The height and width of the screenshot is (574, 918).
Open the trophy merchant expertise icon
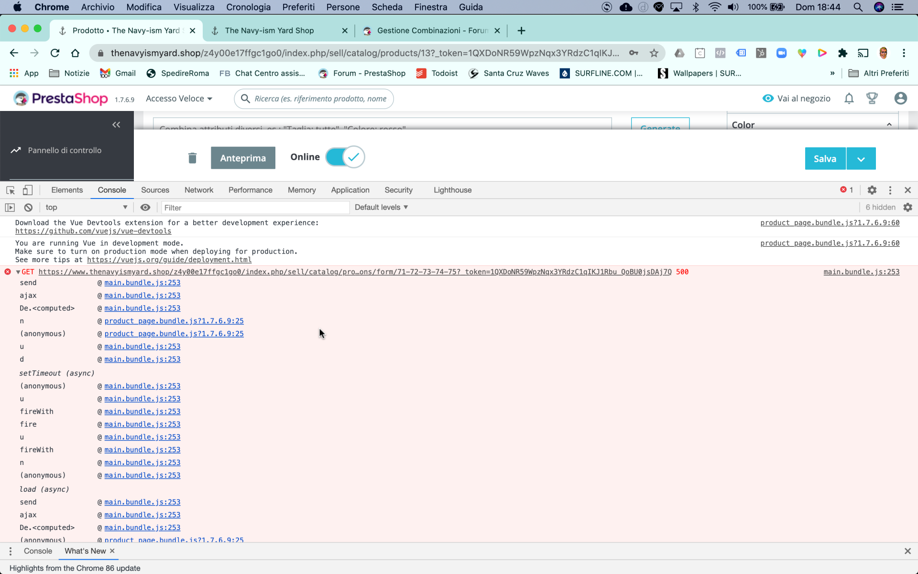(872, 99)
